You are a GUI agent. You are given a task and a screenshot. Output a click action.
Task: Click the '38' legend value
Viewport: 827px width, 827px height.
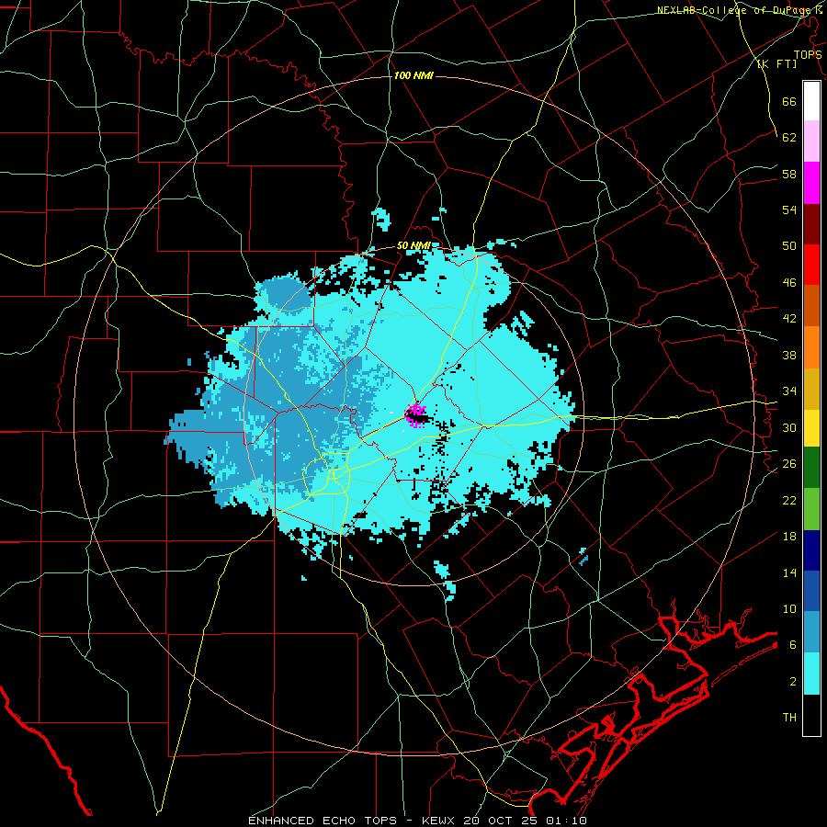(x=789, y=355)
